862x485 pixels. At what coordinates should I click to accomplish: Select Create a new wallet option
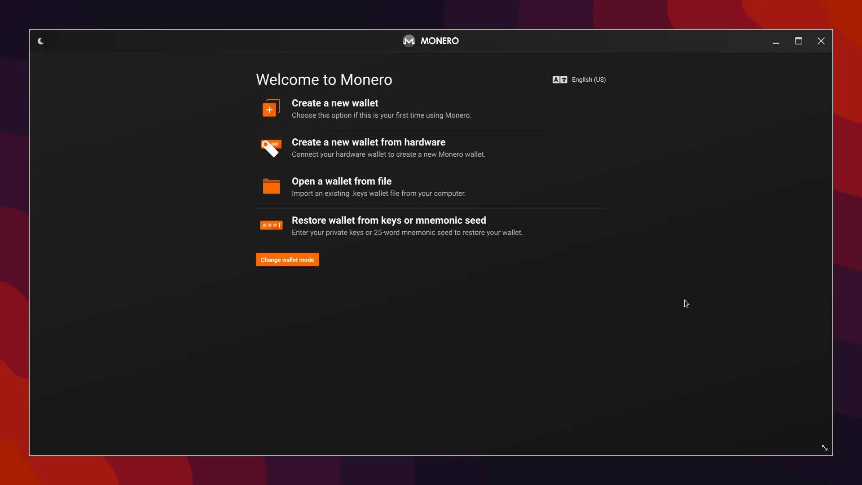click(x=431, y=109)
